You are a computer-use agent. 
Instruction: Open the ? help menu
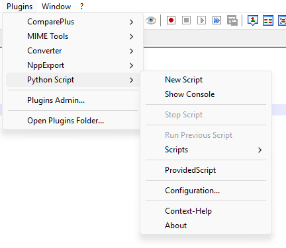tap(81, 7)
